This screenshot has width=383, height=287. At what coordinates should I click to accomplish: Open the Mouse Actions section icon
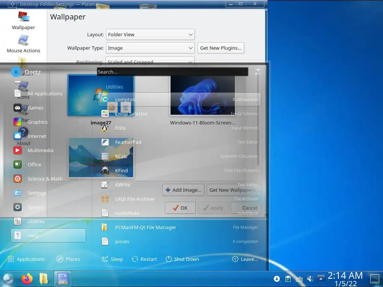pos(24,40)
